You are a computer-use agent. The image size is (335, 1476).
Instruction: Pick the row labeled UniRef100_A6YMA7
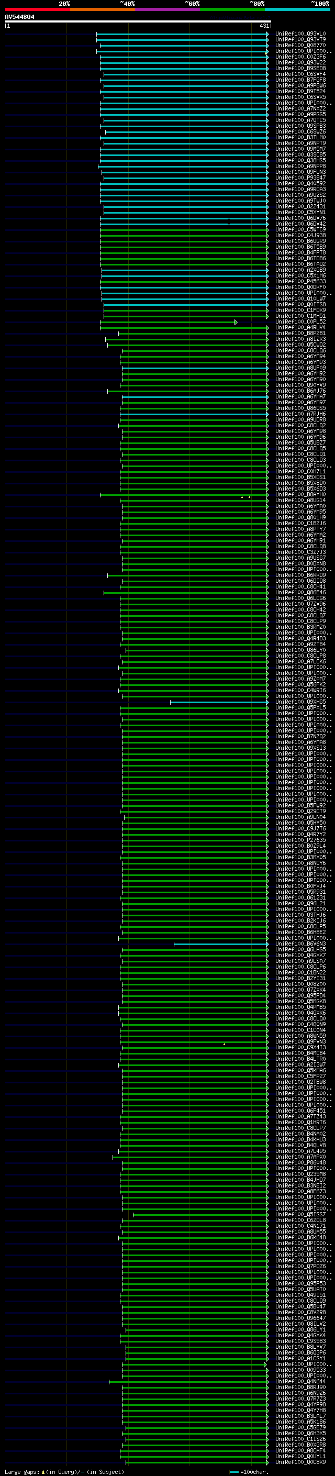(x=300, y=396)
